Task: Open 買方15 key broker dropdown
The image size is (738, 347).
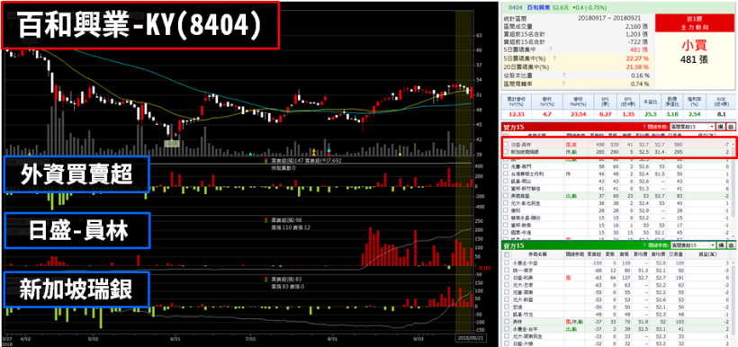Action: coord(692,127)
